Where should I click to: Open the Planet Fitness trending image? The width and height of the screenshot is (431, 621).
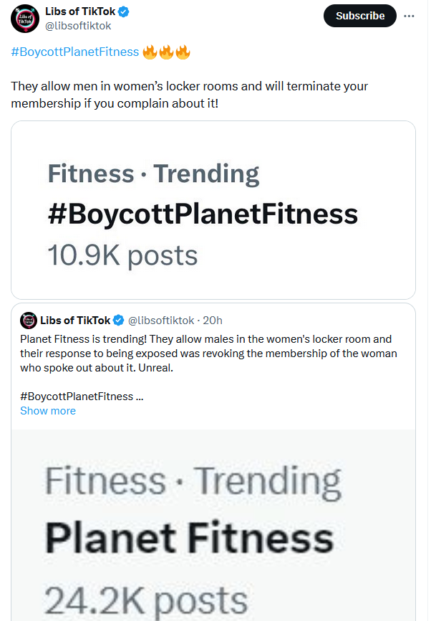pos(213,525)
